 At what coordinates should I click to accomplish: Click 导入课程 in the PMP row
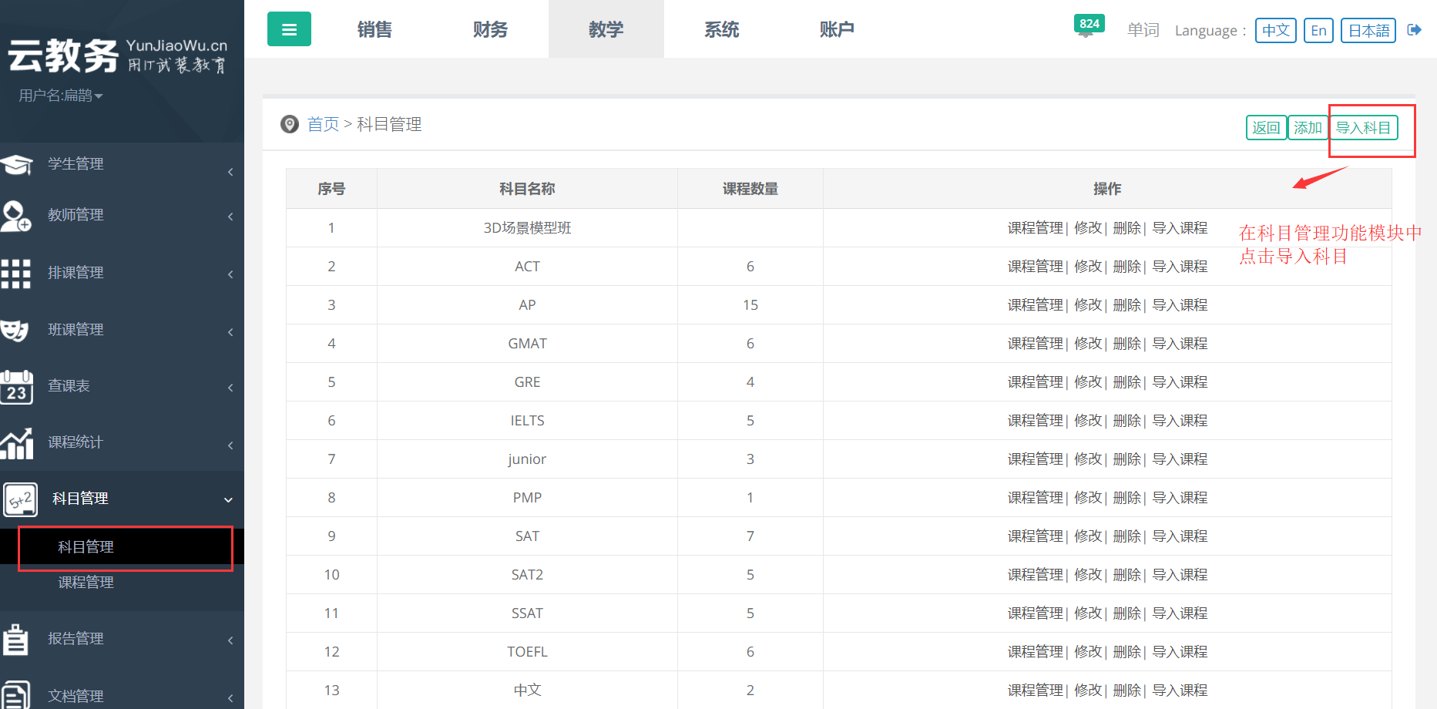pos(1180,498)
